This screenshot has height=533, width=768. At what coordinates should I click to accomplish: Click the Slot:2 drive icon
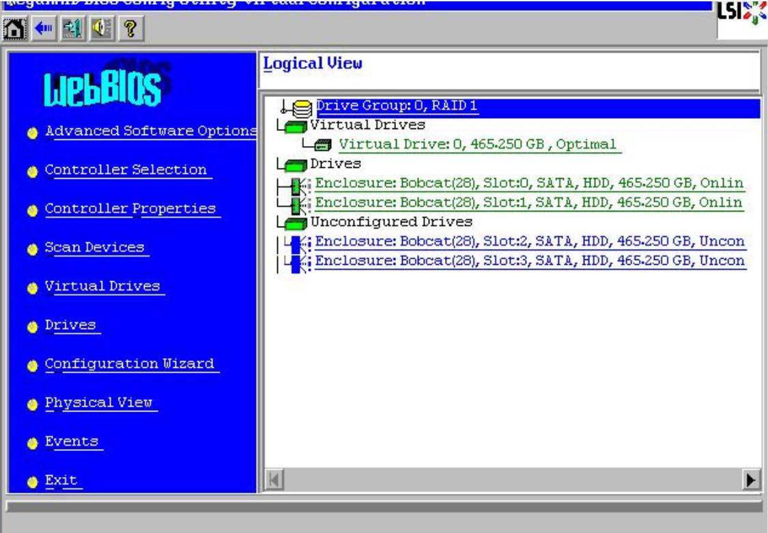[299, 244]
